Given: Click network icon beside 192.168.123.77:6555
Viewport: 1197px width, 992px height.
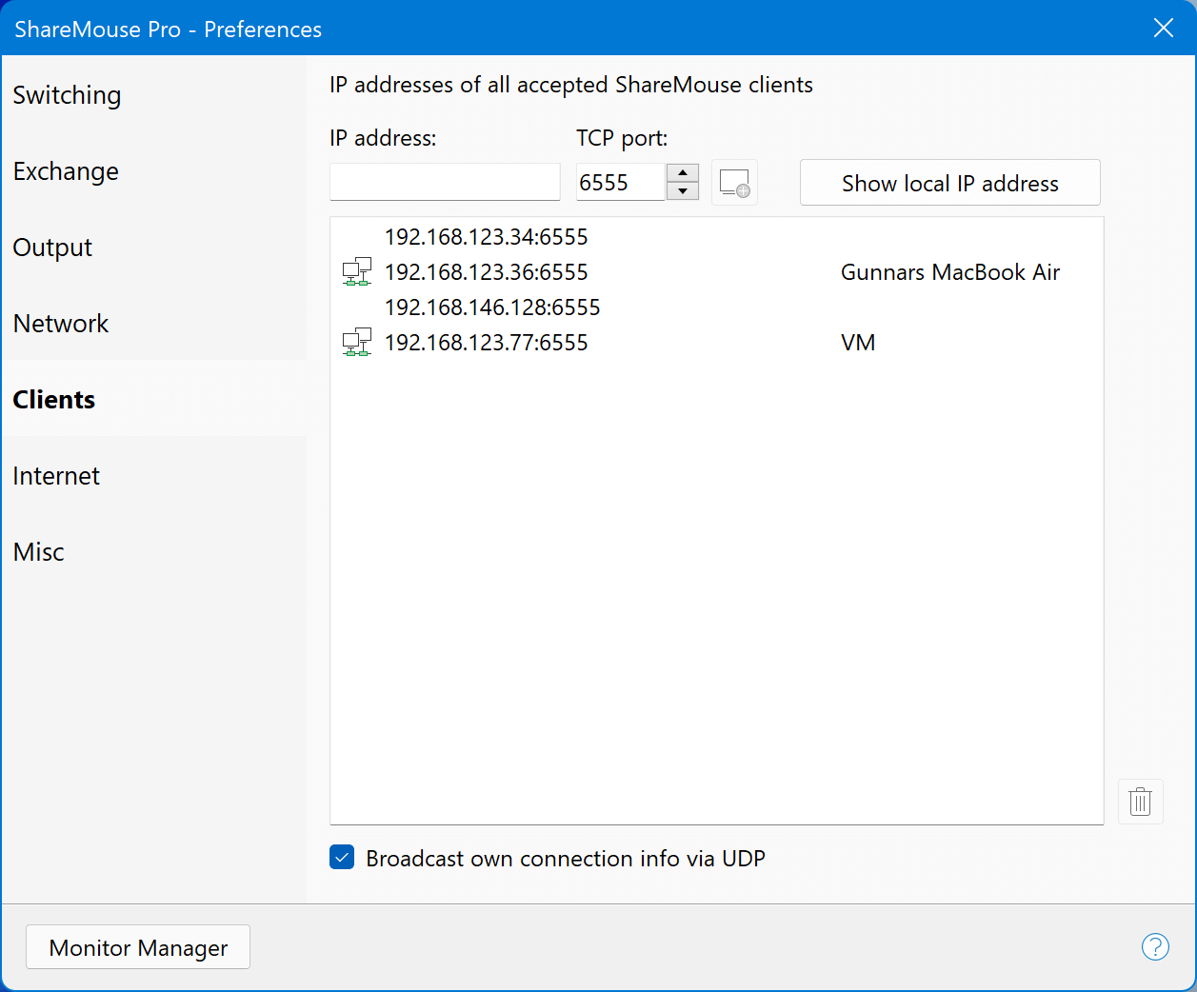Looking at the screenshot, I should [357, 343].
